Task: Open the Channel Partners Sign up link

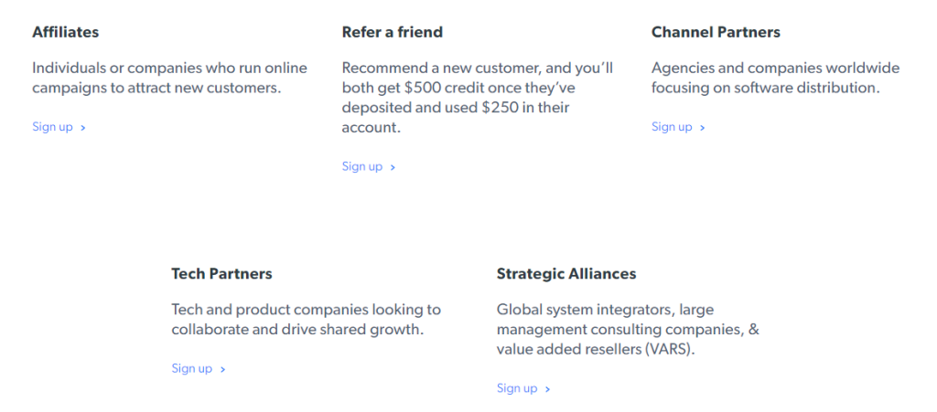Action: pos(672,127)
